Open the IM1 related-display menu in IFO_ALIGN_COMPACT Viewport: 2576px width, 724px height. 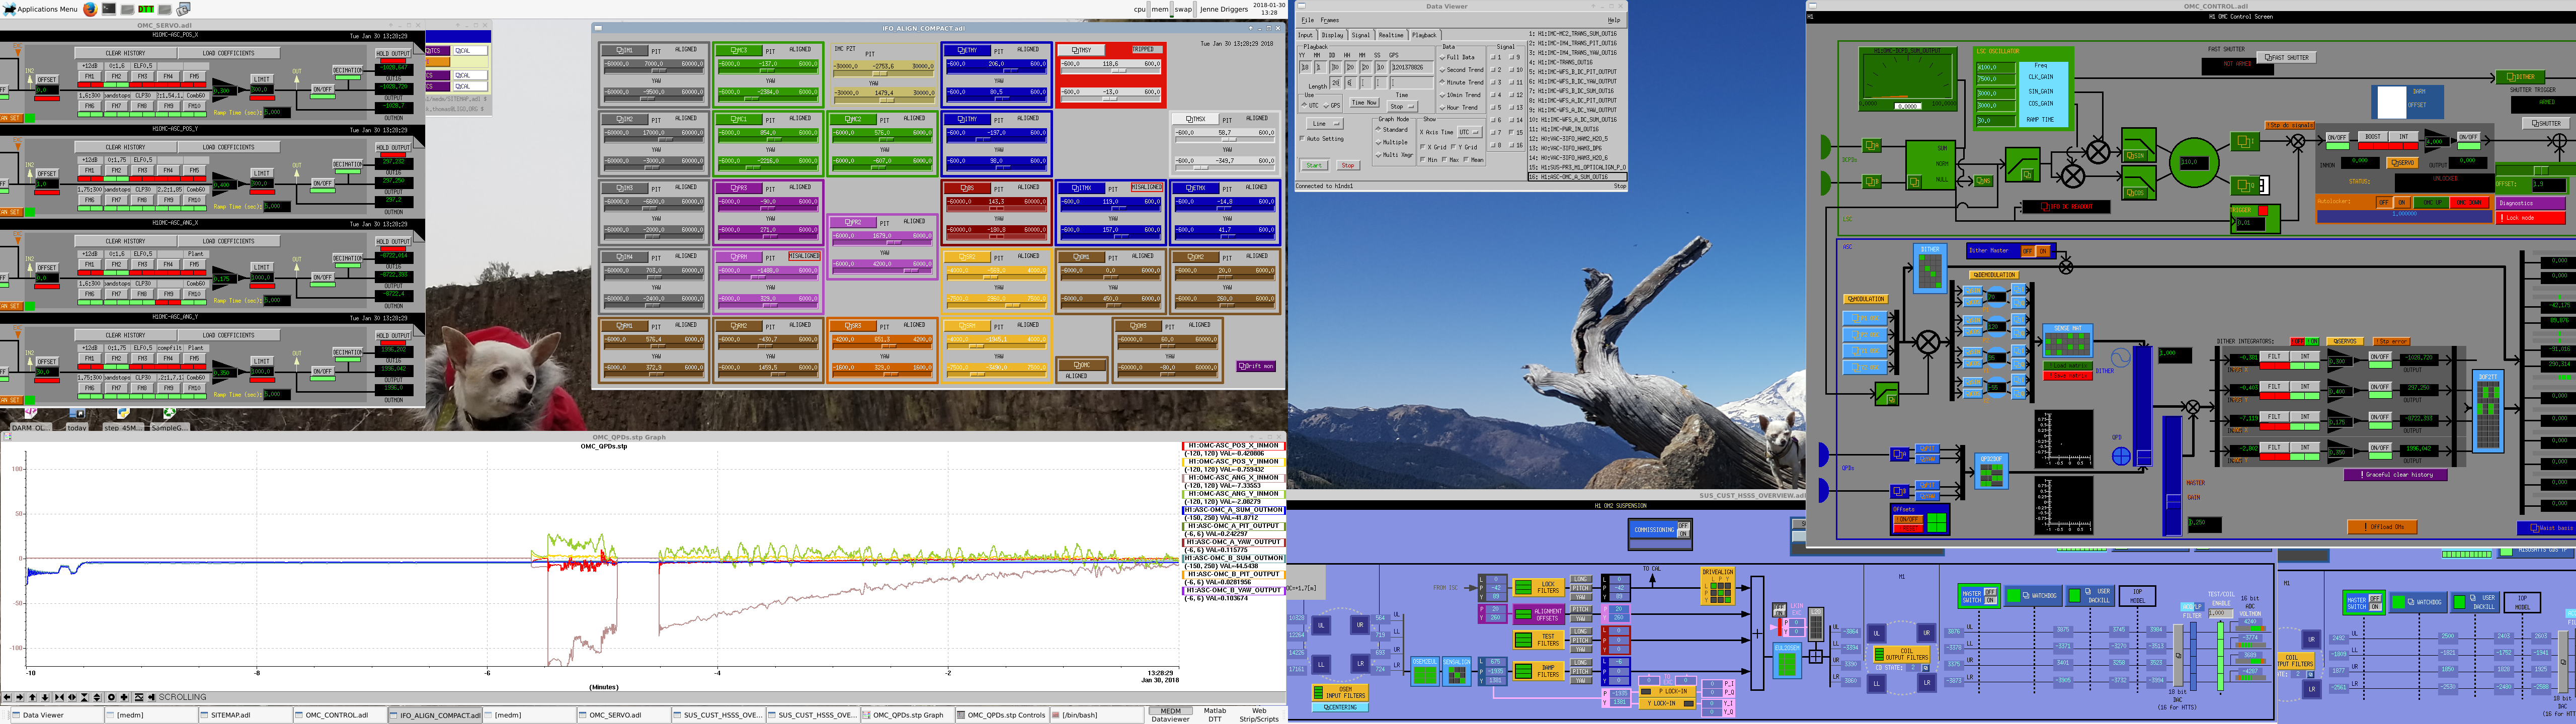tap(625, 51)
